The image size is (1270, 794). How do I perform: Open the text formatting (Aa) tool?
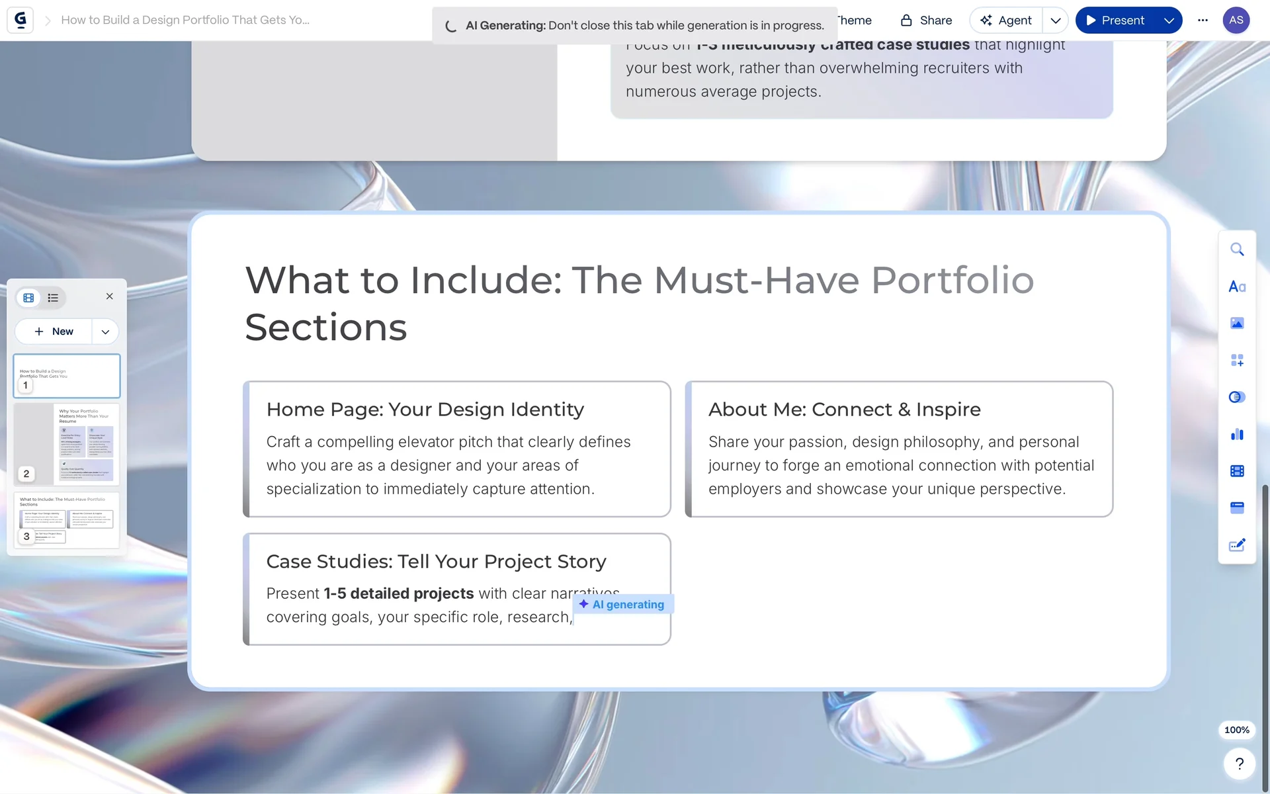pyautogui.click(x=1236, y=287)
